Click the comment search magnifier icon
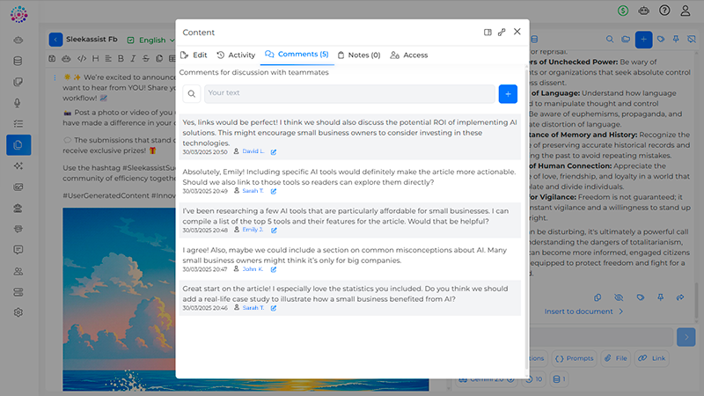This screenshot has width=704, height=396. click(192, 94)
